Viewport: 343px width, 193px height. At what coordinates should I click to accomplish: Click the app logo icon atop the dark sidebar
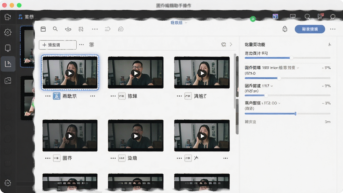pos(8,17)
